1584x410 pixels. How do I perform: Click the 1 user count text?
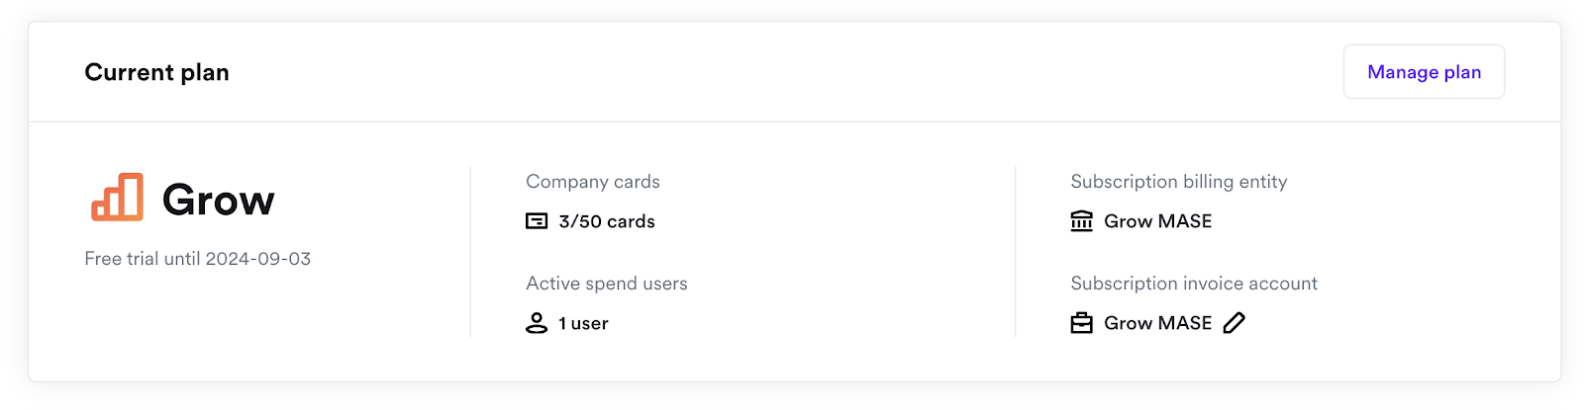(x=583, y=323)
